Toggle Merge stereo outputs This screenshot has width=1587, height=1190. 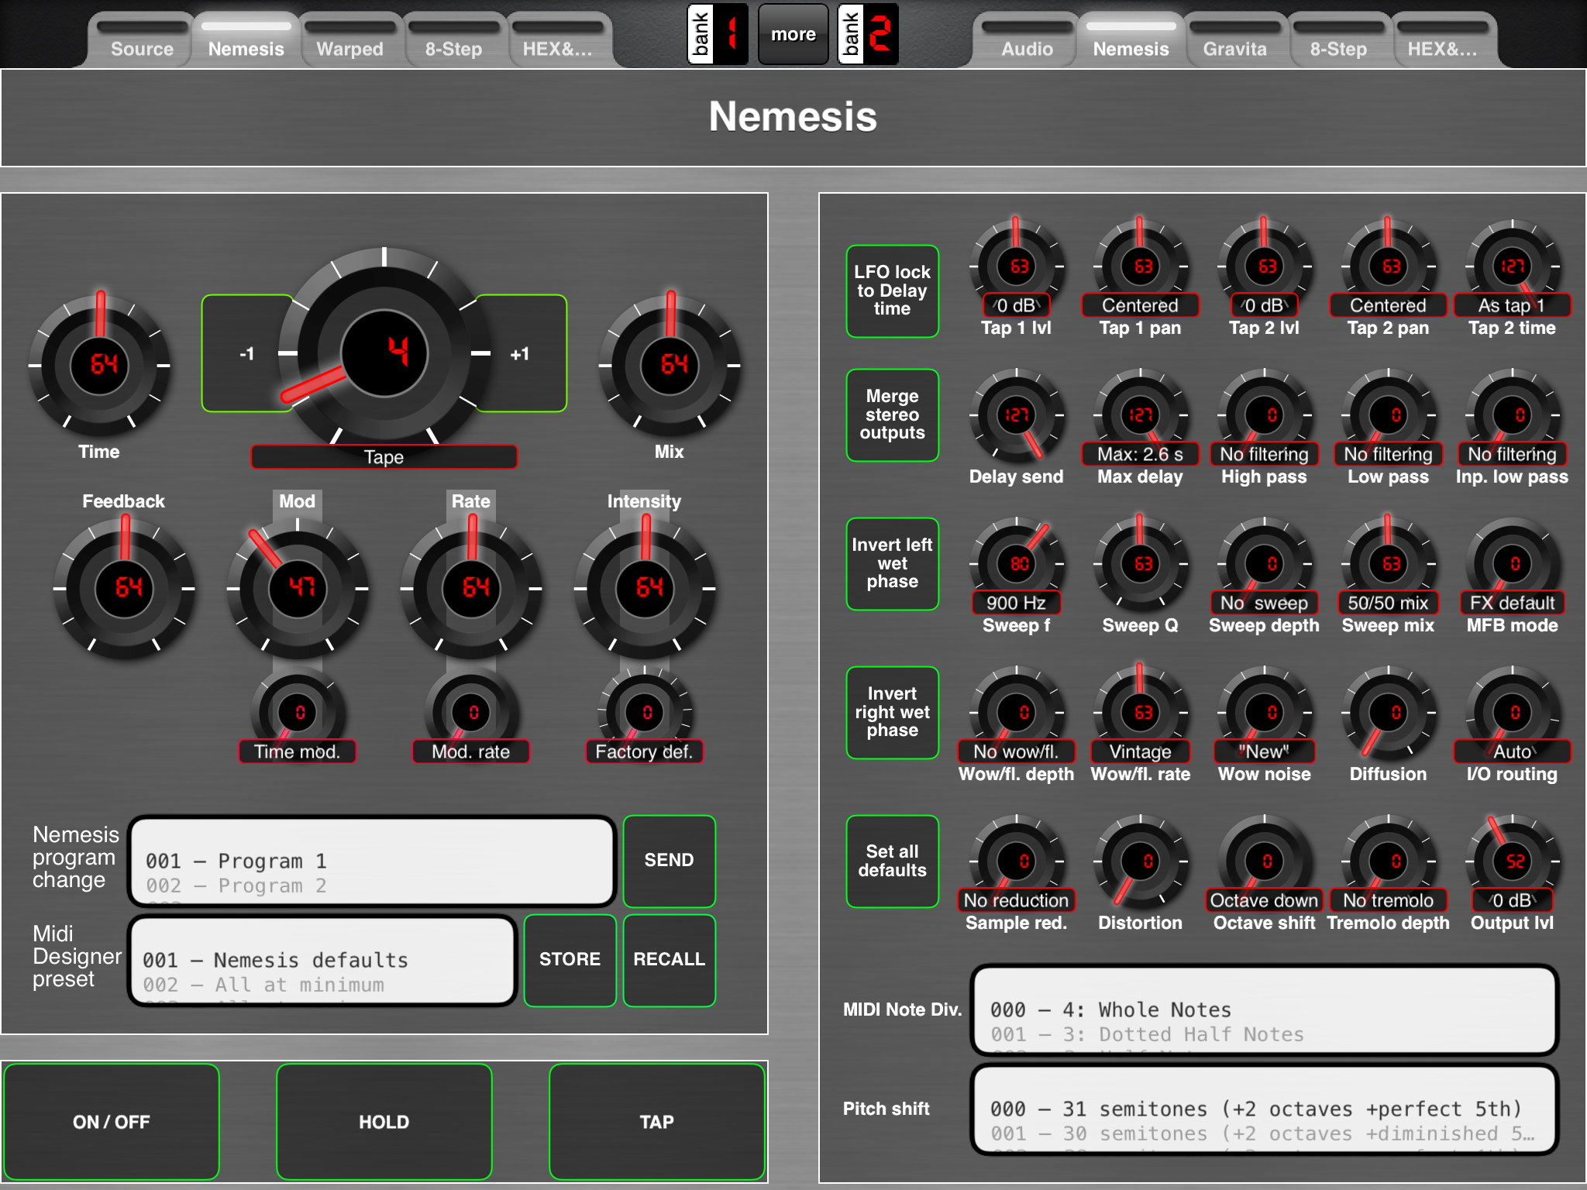[892, 415]
